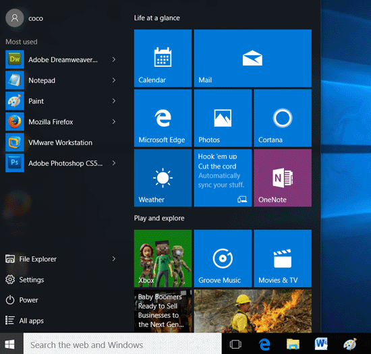Open Word from the taskbar
This screenshot has height=354, width=371.
tap(321, 344)
